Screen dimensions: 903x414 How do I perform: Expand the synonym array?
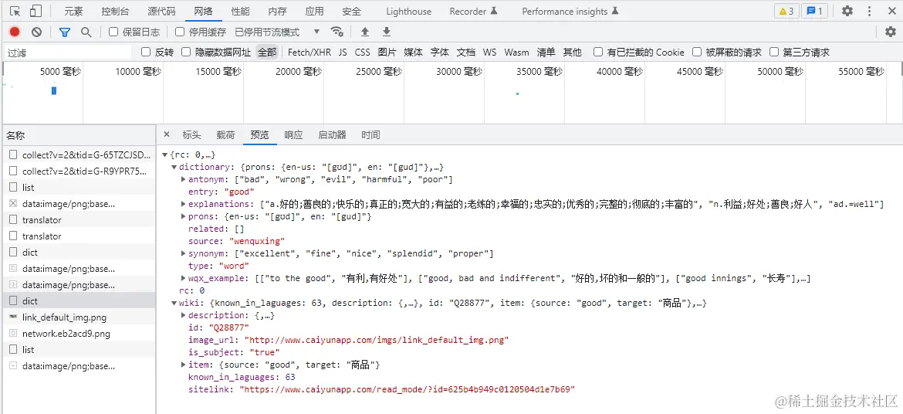coord(184,253)
